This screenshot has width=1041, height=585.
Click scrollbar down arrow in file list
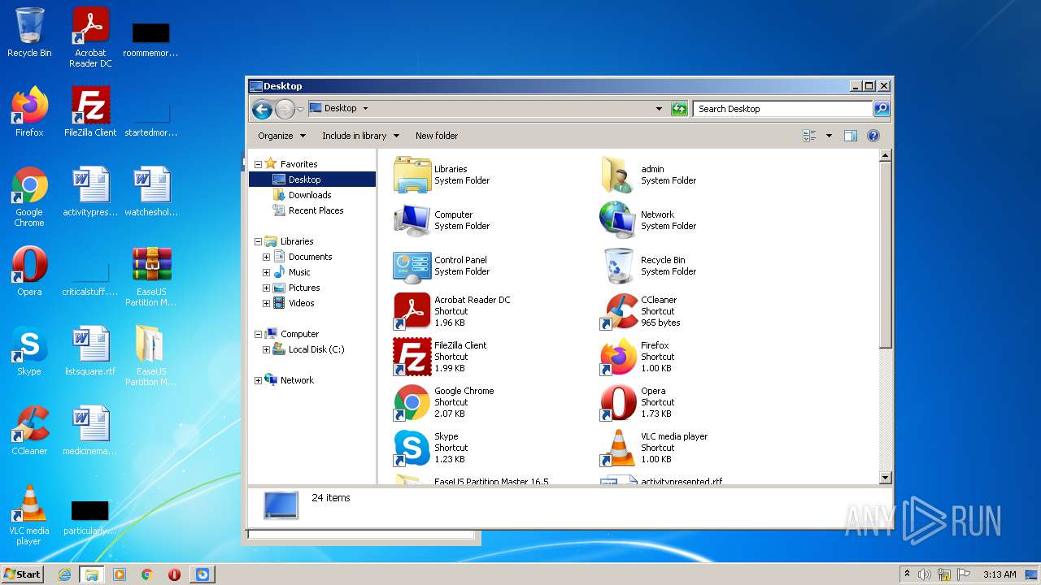886,478
